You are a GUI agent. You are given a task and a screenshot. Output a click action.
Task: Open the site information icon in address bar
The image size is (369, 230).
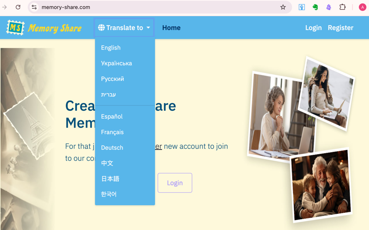click(x=34, y=7)
